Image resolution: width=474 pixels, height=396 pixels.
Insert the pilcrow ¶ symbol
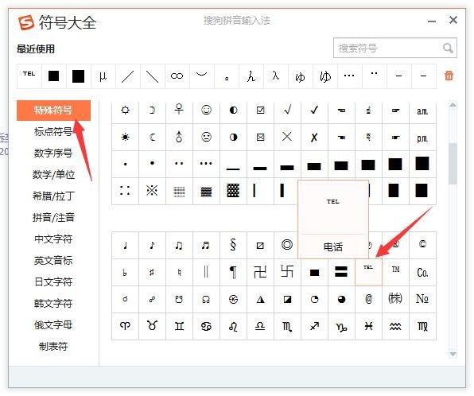point(233,273)
